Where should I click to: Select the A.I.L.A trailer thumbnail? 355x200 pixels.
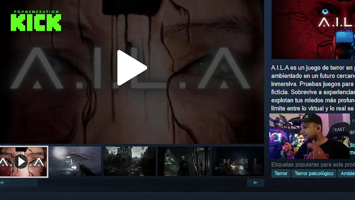coord(24,162)
